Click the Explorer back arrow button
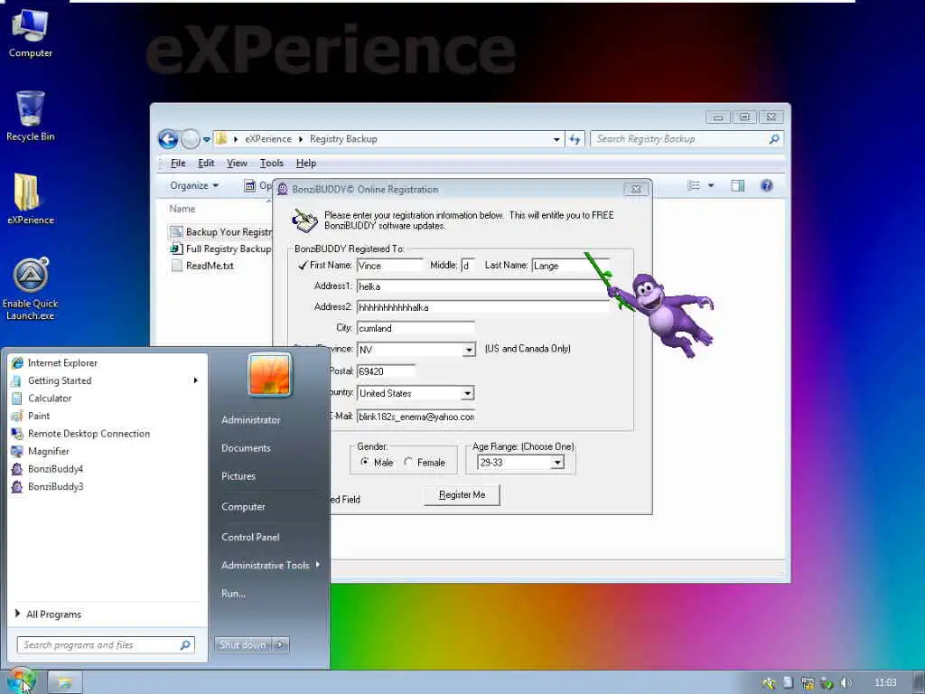This screenshot has height=694, width=925. 168,139
